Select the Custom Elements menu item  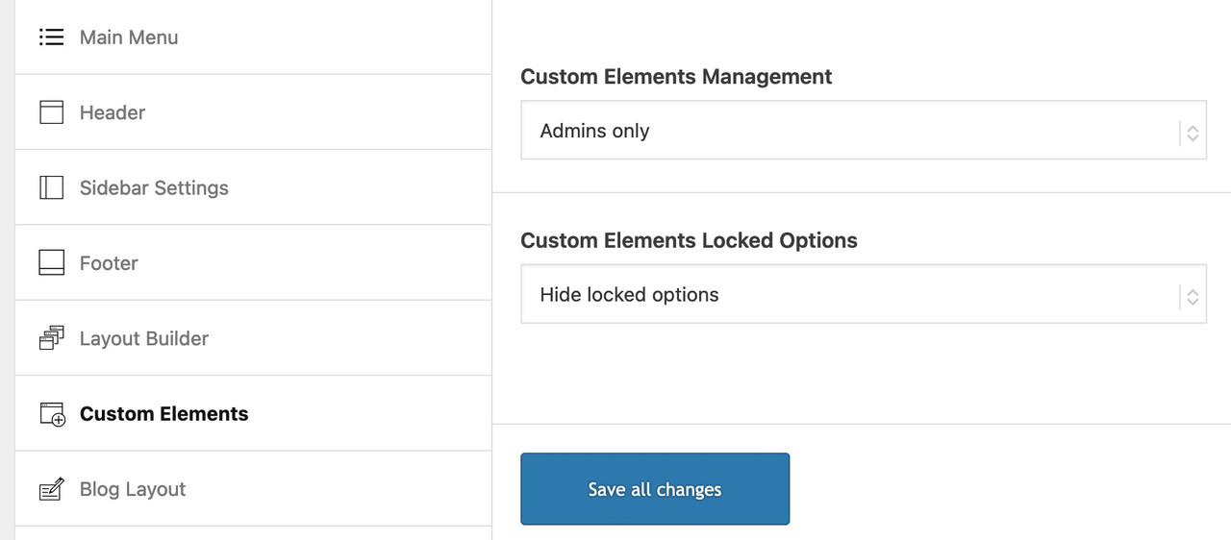pyautogui.click(x=253, y=413)
